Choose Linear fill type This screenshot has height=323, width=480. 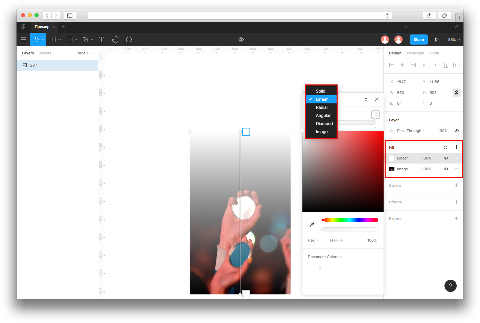321,99
